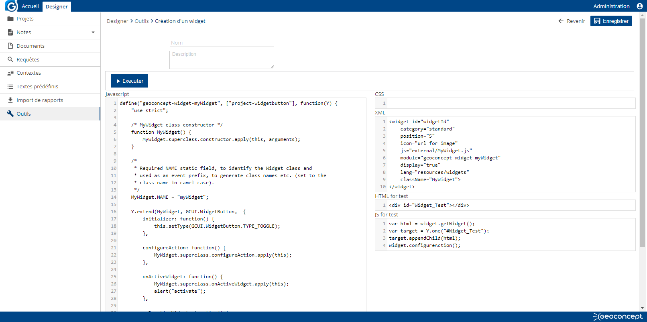
Task: Click the Contextes icon
Action: point(10,73)
